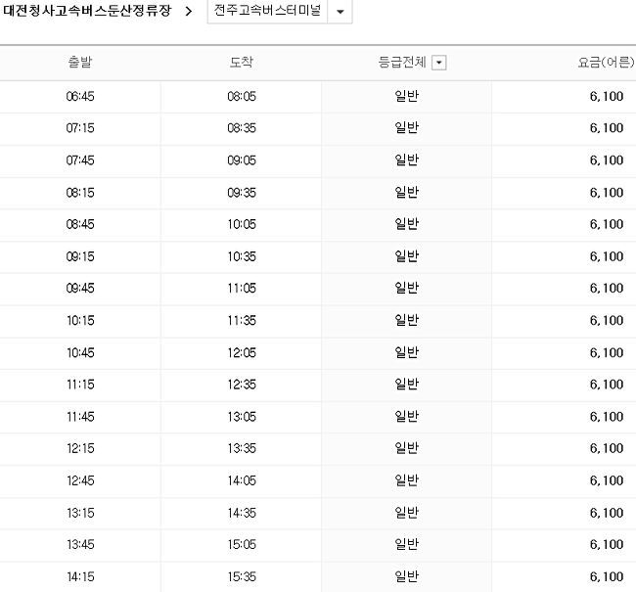Select the 13:15 departure time

point(80,513)
